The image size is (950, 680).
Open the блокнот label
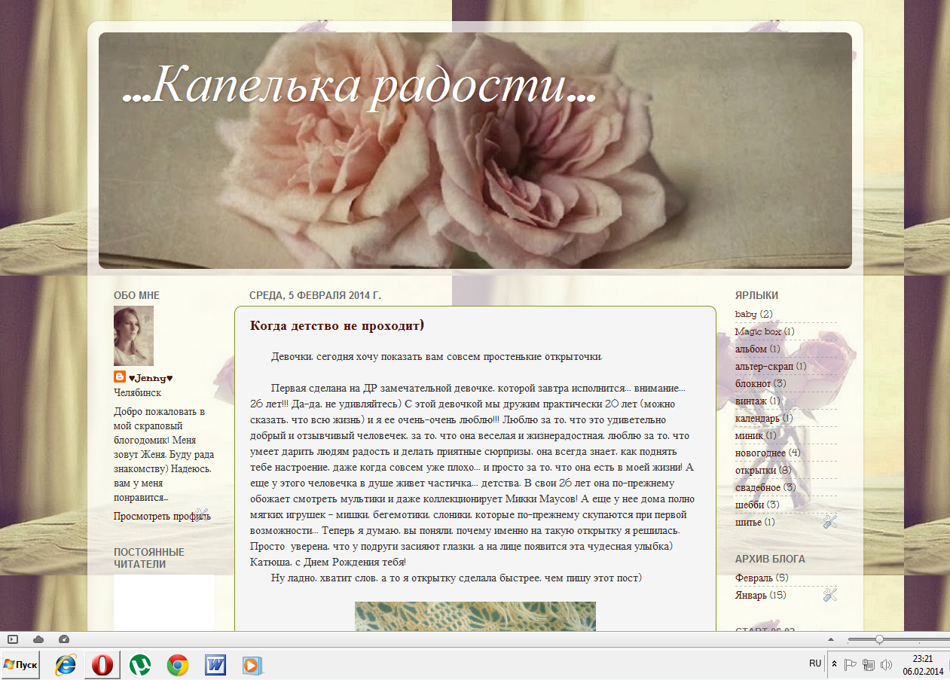click(753, 383)
